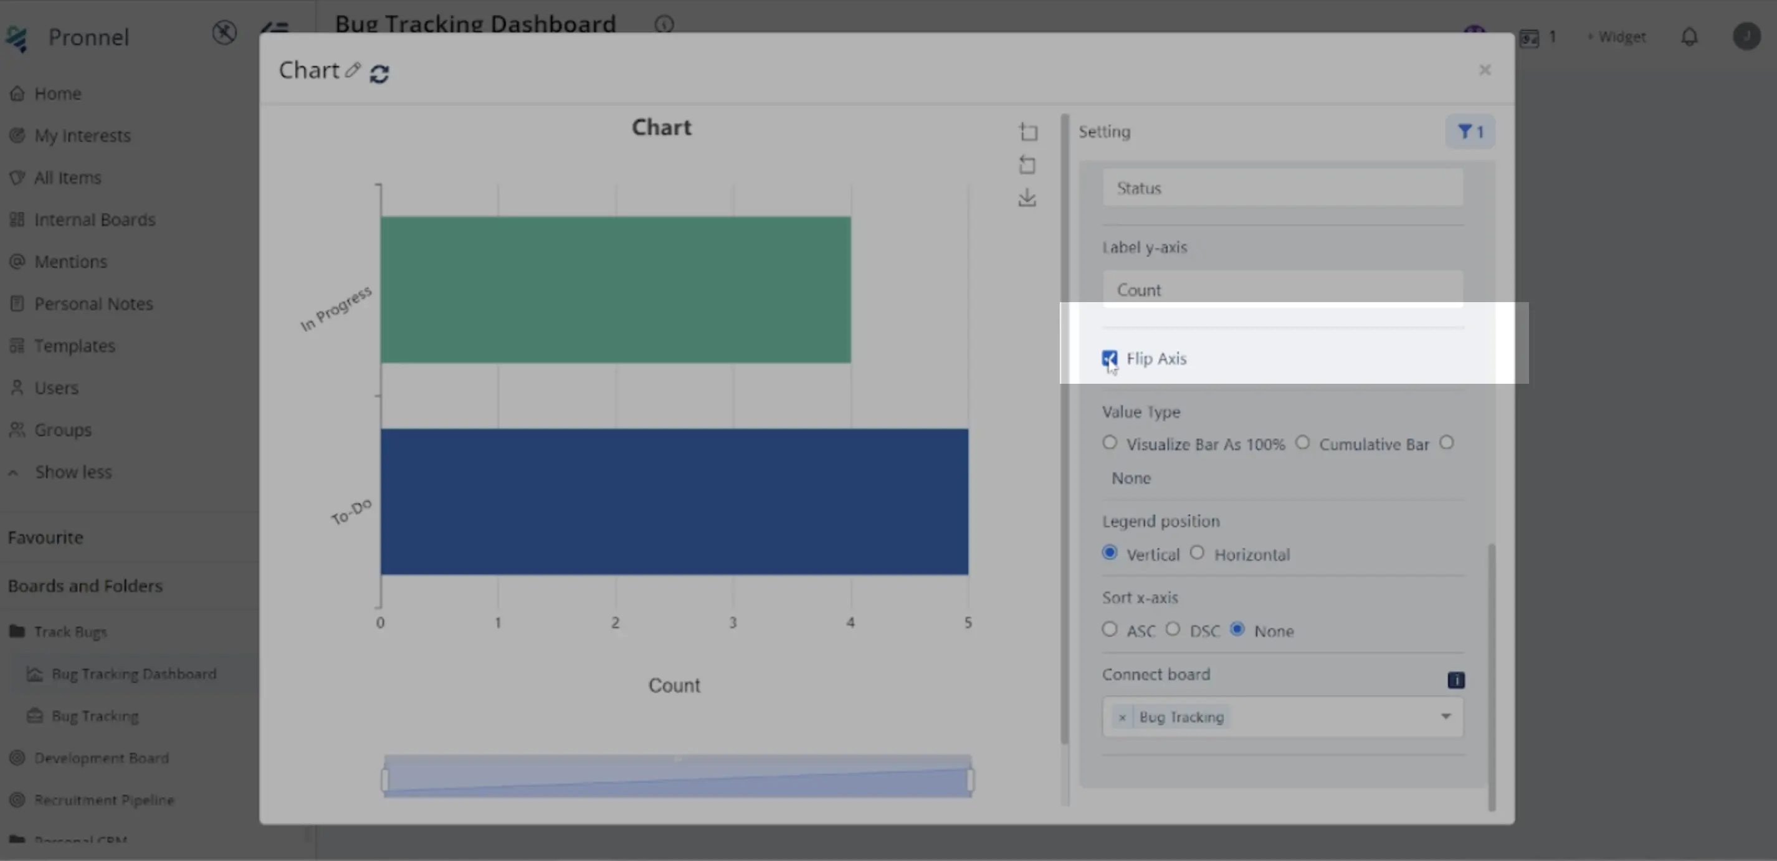
Task: Select Cumulative Bar value type
Action: coord(1302,442)
